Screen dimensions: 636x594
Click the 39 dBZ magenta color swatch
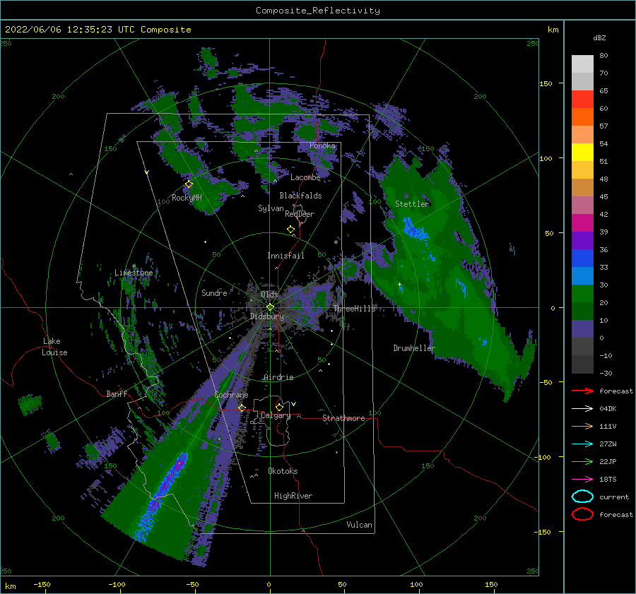(x=582, y=223)
